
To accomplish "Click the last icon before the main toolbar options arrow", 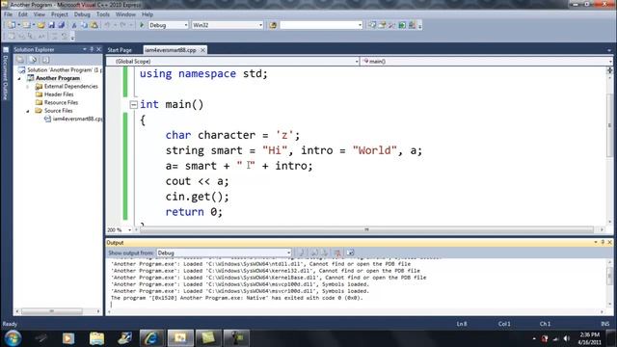I will pos(412,25).
